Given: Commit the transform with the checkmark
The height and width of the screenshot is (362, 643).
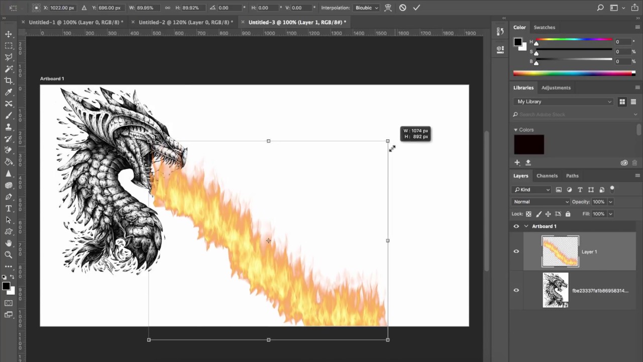Looking at the screenshot, I should (416, 8).
